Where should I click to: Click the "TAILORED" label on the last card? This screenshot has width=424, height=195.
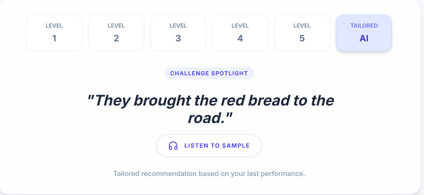(364, 26)
